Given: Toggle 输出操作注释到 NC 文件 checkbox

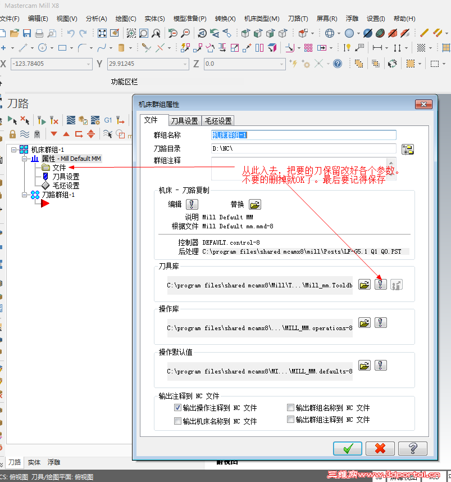Looking at the screenshot, I should pyautogui.click(x=177, y=408).
